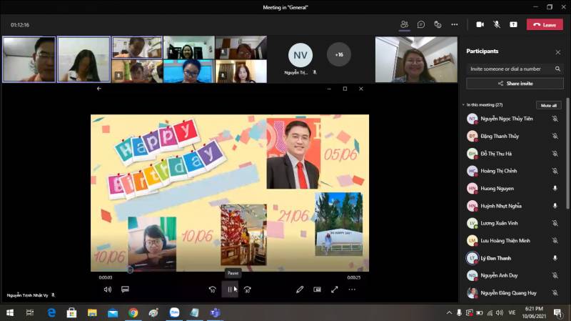Open the meeting chat icon
The width and height of the screenshot is (571, 321).
pyautogui.click(x=421, y=24)
